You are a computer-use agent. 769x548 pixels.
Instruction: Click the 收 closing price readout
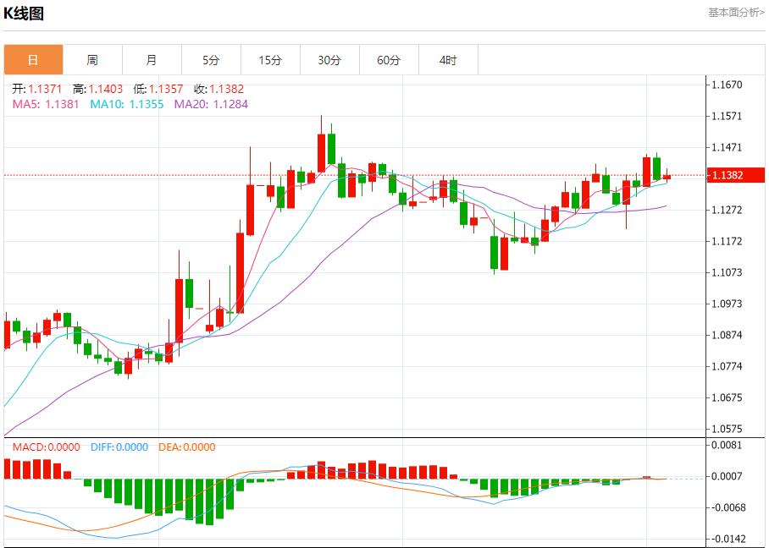(x=219, y=89)
